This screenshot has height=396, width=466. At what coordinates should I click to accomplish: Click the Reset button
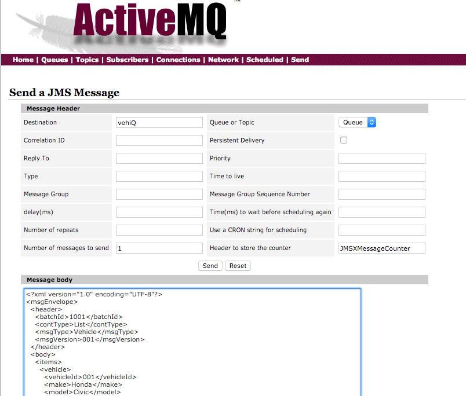(238, 266)
